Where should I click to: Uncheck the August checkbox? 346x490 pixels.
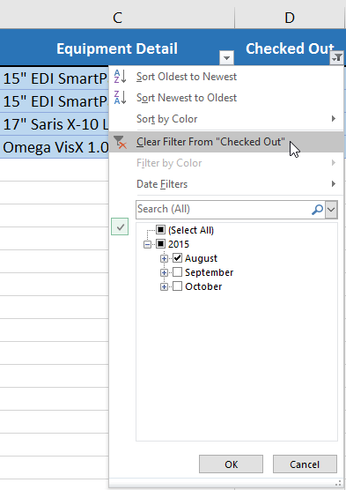(177, 258)
